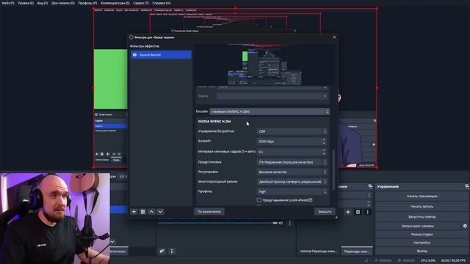This screenshot has width=470, height=264.
Task: Open audio mixer track three-dot menu
Action: 290,223
